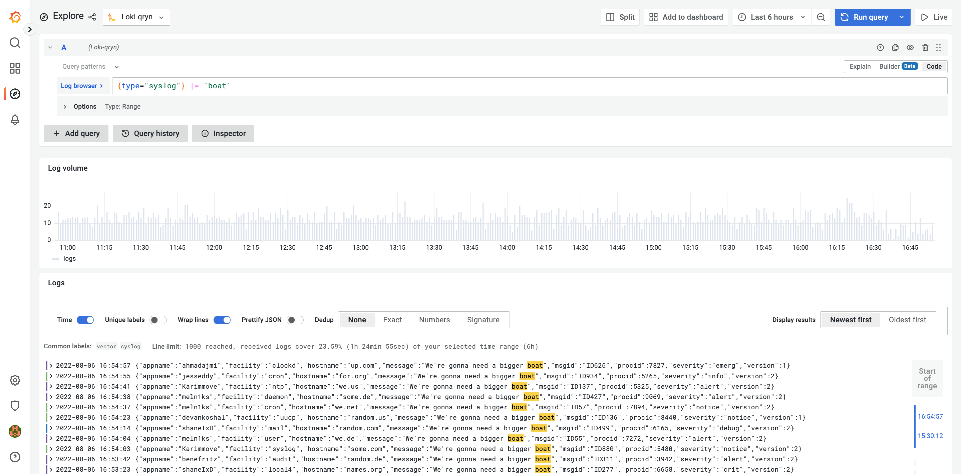The width and height of the screenshot is (961, 474).
Task: Click the Add to dashboard button
Action: tap(686, 17)
